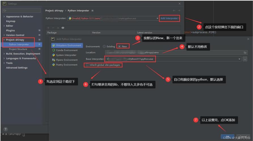Select Pipenv Environment option
Image resolution: width=253 pixels, height=141 pixels.
point(67,60)
